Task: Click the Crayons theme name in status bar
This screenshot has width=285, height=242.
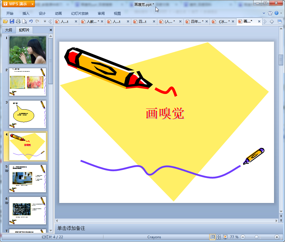Action: [154, 237]
